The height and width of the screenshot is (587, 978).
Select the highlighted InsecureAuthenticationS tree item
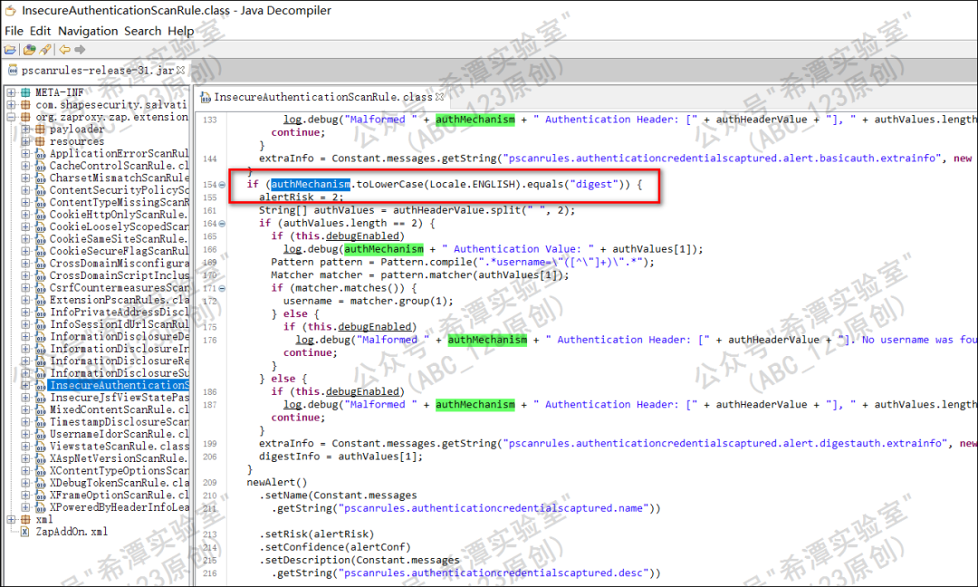(x=119, y=386)
